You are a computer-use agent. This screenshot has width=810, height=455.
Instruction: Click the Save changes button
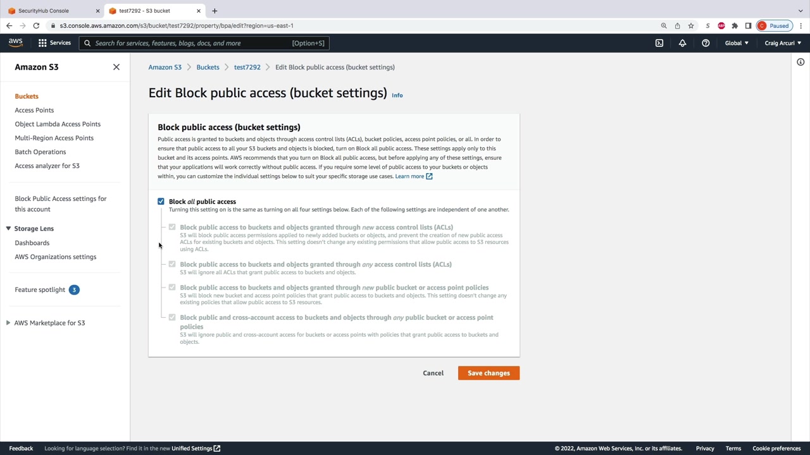(x=489, y=373)
